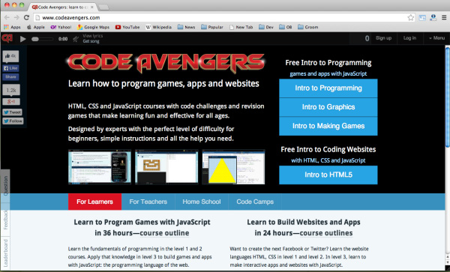Click the Code Avengers logo icon in header

pos(7,37)
